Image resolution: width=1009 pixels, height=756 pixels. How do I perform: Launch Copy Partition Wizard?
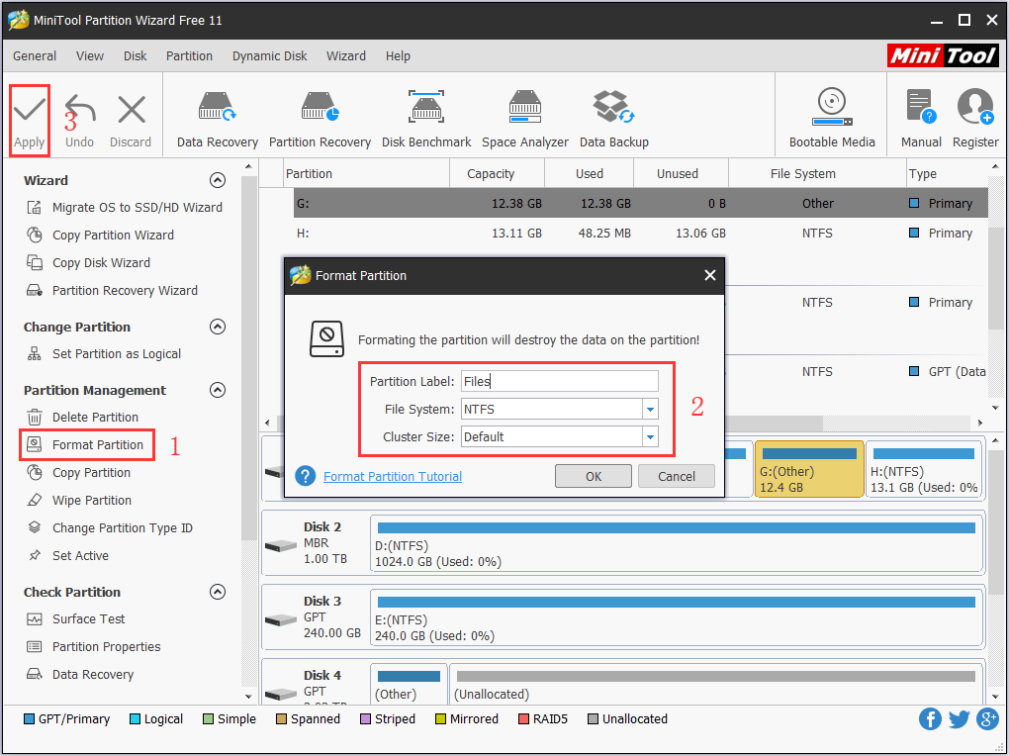(100, 236)
